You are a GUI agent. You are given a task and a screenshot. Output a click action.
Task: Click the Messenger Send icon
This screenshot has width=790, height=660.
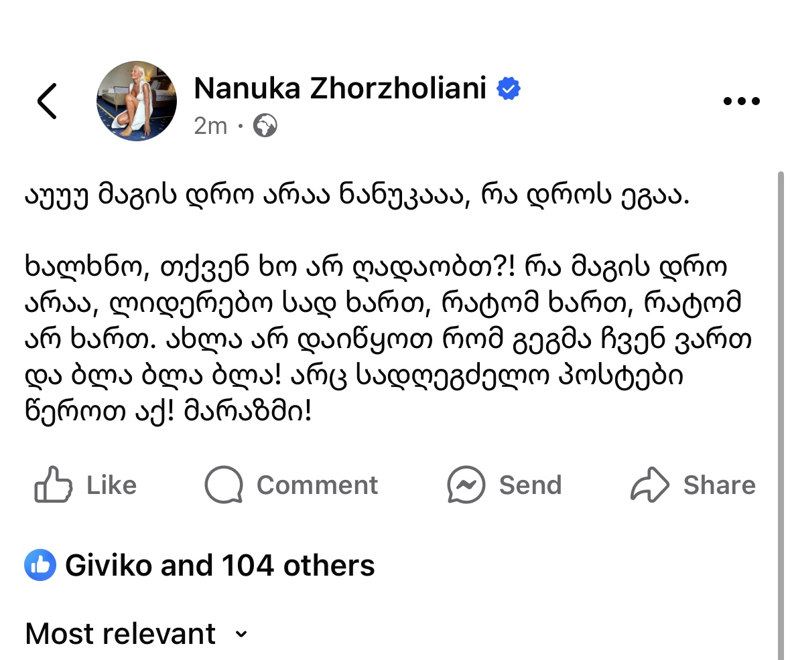[x=466, y=485]
